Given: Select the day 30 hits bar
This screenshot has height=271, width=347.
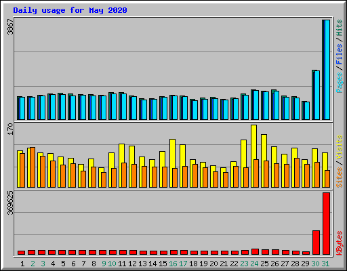Looking at the screenshot, I should point(313,95).
